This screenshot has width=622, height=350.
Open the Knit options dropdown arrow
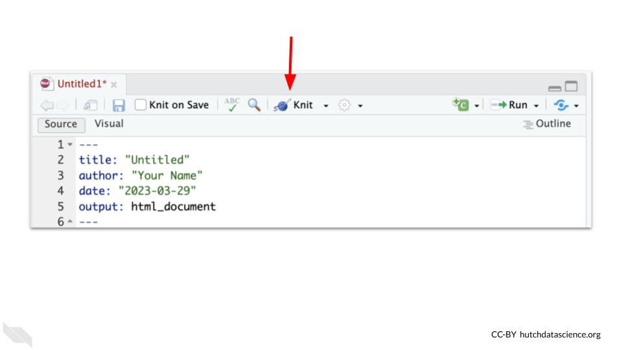[326, 106]
